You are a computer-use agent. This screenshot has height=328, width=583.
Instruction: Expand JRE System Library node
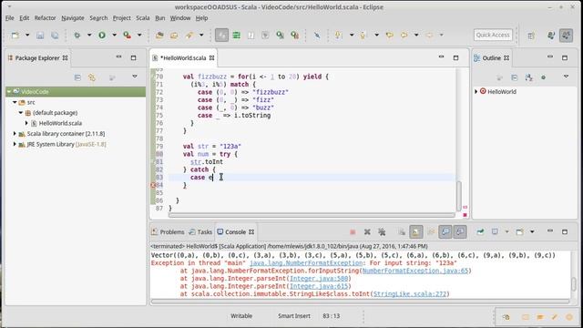click(x=15, y=144)
